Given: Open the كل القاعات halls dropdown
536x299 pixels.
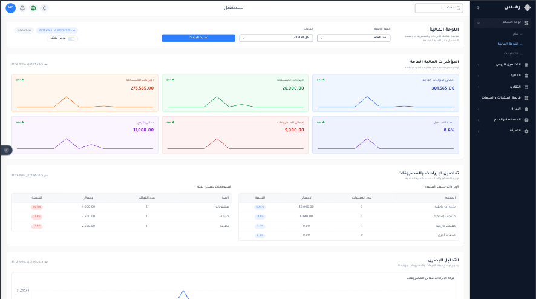Looking at the screenshot, I should 276,38.
